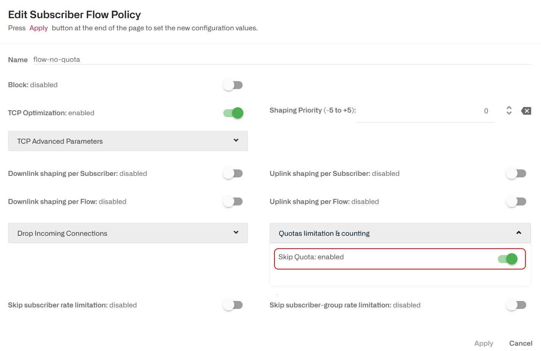This screenshot has width=541, height=351.
Task: Toggle Skip subscriber-group rate limitation
Action: click(x=516, y=305)
